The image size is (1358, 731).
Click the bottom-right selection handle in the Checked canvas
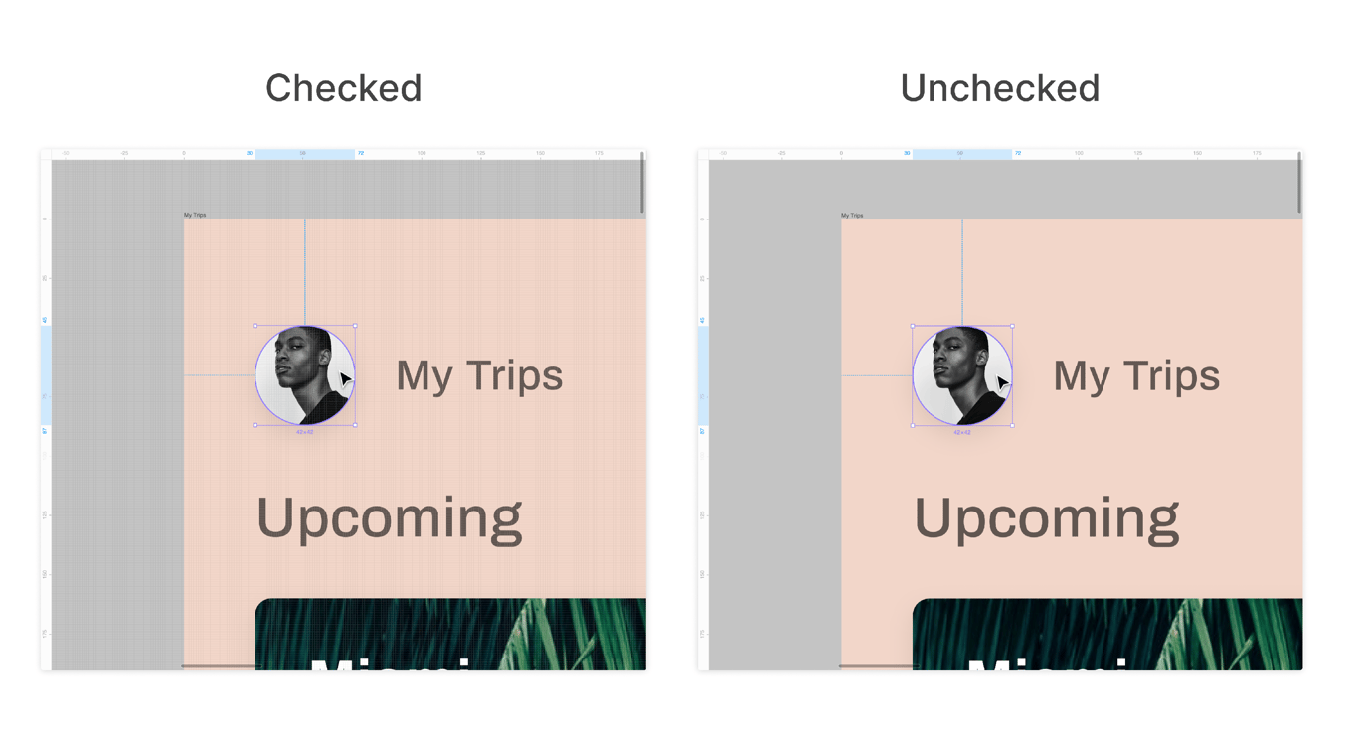coord(355,425)
